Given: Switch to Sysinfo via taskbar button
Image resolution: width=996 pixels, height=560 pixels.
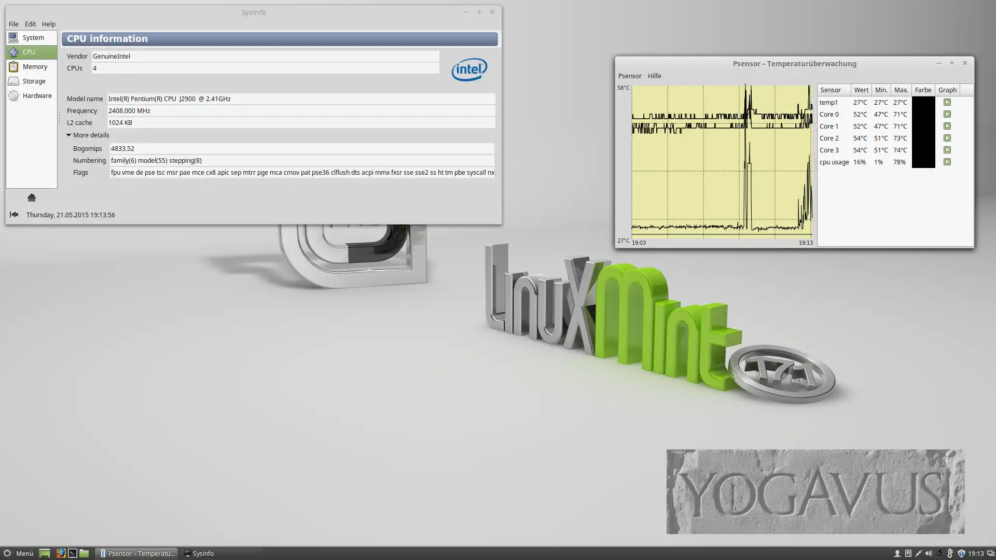Looking at the screenshot, I should click(x=199, y=553).
